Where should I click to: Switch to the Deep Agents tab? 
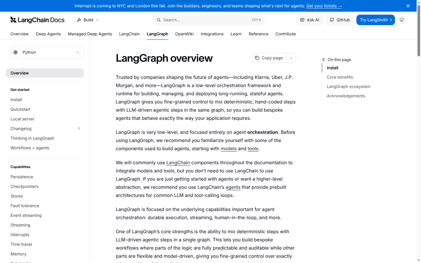pos(48,34)
